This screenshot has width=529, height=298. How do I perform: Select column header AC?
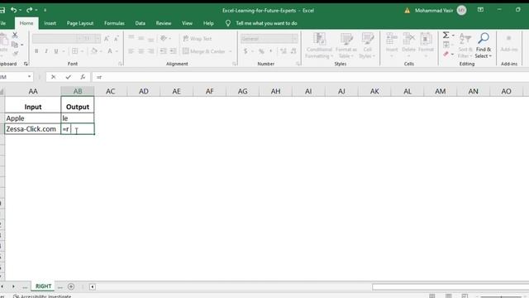(110, 91)
